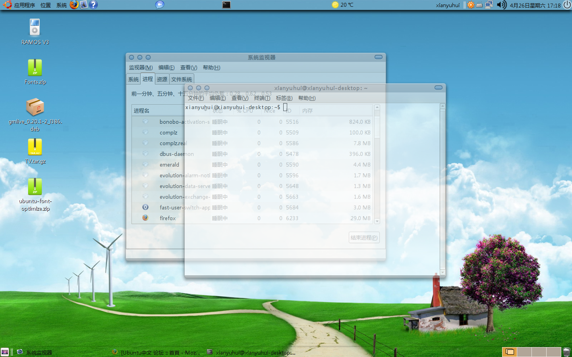This screenshot has height=357, width=572.
Task: Switch to the third workspace
Action: [539, 352]
